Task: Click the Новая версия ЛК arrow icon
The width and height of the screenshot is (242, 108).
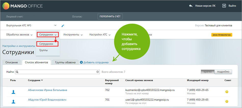Action: pos(191,6)
